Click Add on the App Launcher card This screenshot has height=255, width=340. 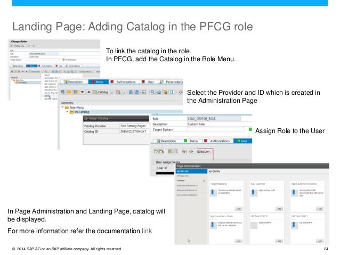(x=279, y=209)
